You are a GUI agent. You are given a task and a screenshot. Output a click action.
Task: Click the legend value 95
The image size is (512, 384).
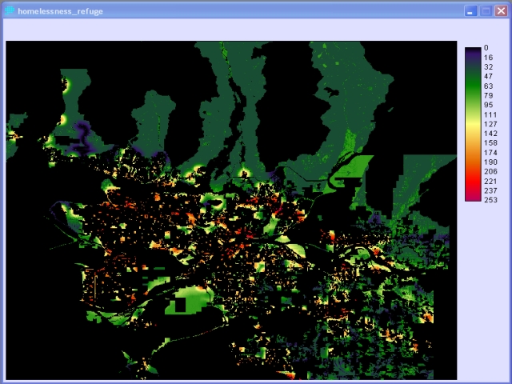click(x=488, y=105)
